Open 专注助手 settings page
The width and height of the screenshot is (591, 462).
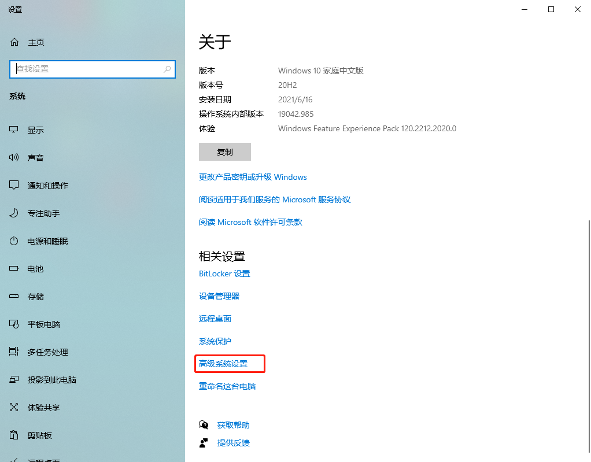44,213
